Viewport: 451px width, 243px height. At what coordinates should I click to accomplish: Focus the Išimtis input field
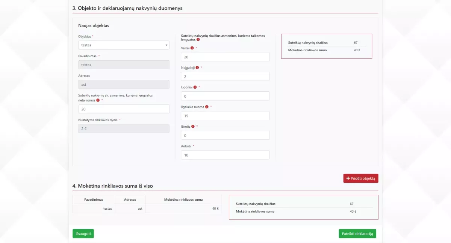225,135
